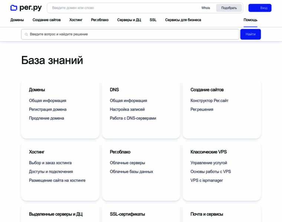Open Создание сайтов card heading

pyautogui.click(x=207, y=90)
